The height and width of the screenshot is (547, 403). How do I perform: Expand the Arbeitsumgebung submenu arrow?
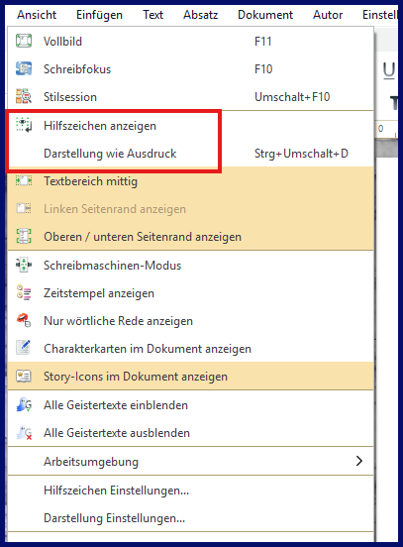pos(359,461)
